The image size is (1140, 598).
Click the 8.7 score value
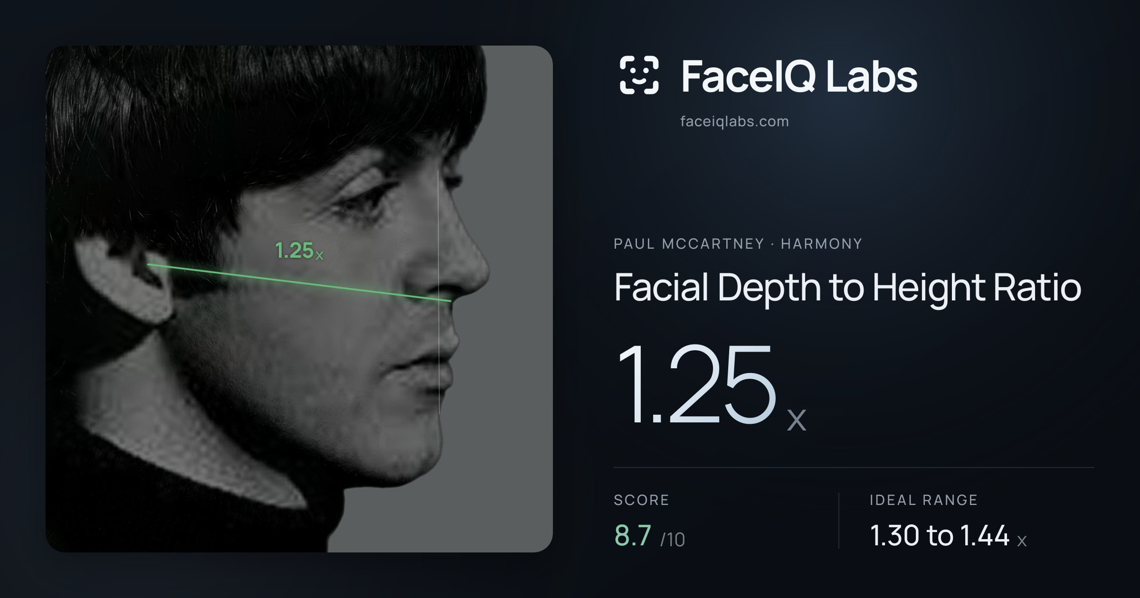coord(633,536)
